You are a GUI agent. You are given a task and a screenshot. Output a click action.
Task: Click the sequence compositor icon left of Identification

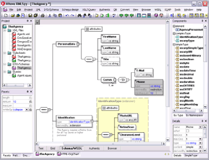[x=44, y=110]
